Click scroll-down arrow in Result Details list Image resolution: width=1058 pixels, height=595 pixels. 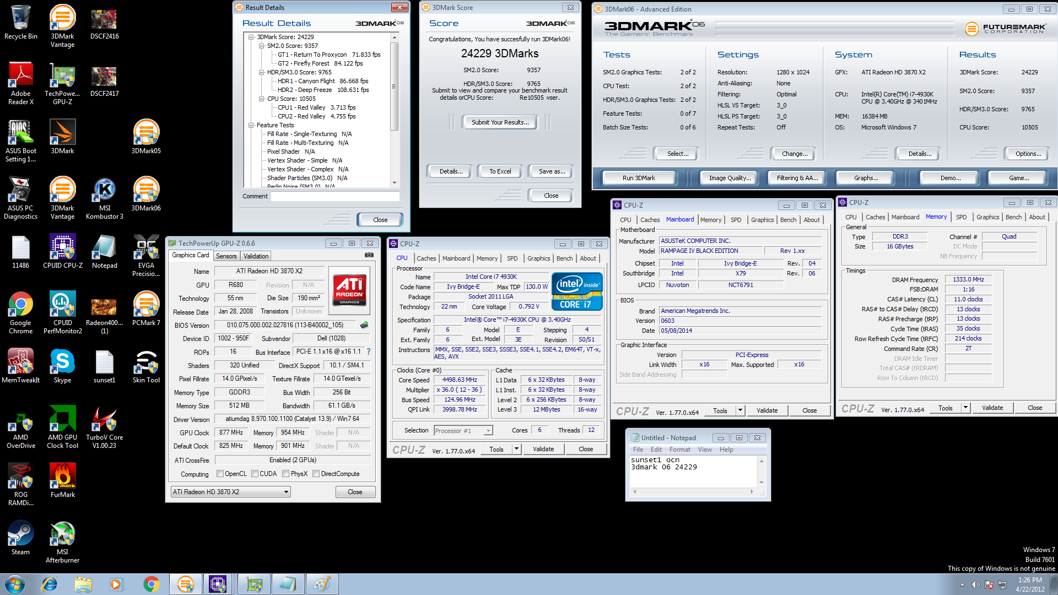(x=394, y=182)
